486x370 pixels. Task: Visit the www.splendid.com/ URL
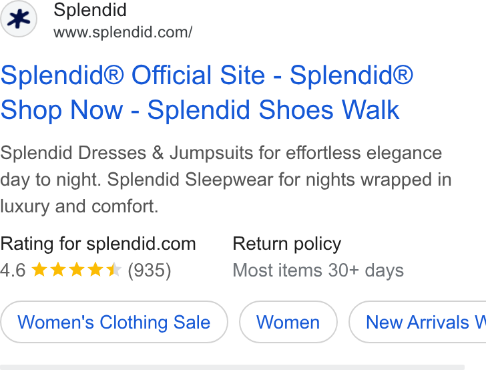click(123, 32)
